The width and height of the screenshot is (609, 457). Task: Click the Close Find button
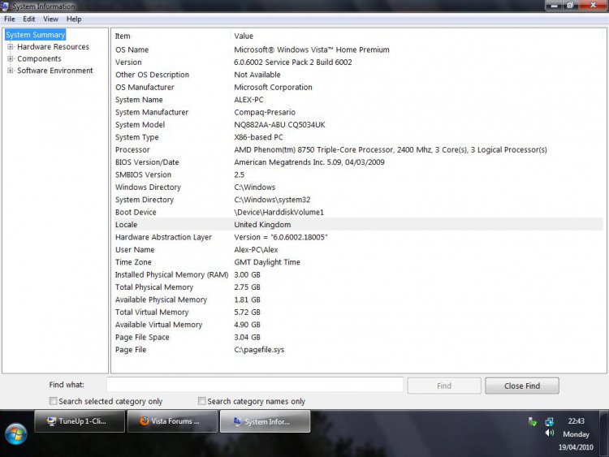pos(522,386)
